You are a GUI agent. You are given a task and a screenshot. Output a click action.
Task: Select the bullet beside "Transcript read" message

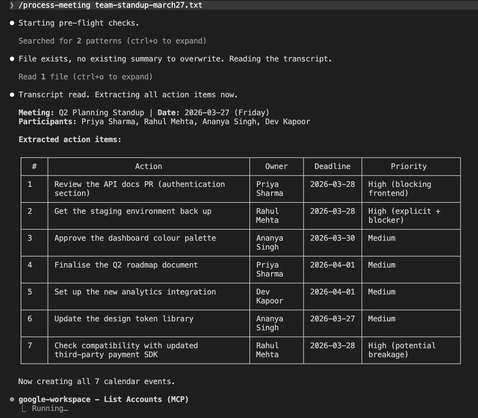[x=12, y=94]
